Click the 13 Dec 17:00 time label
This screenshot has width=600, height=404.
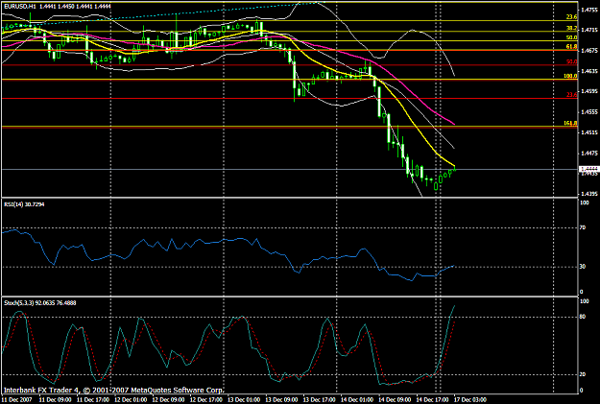318,399
